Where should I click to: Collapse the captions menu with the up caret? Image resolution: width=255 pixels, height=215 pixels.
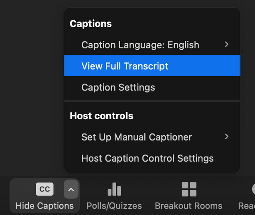pos(71,189)
